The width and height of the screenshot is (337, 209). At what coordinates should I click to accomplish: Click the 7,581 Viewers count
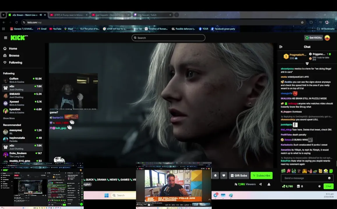(245, 184)
